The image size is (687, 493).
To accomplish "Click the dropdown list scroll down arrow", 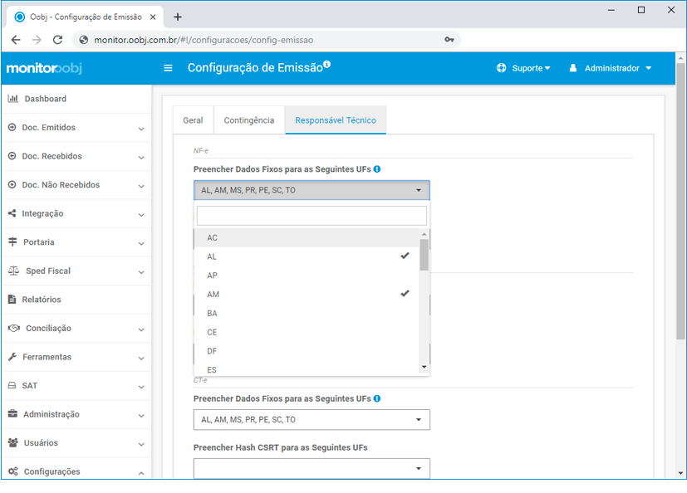I will click(424, 367).
